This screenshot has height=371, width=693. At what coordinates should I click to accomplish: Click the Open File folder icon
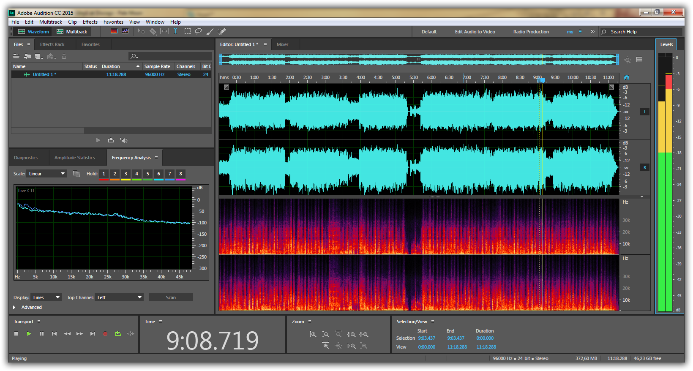[x=16, y=56]
